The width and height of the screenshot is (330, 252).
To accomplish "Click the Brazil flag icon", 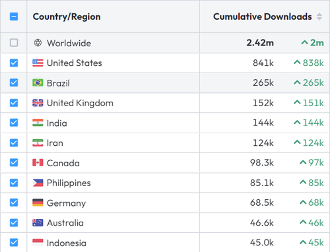I will [x=38, y=83].
